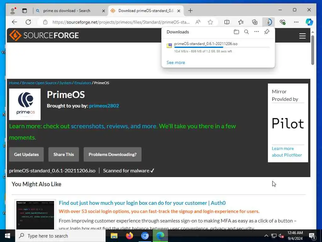Image resolution: width=322 pixels, height=242 pixels.
Task: View site information lock icon
Action: coord(45,22)
